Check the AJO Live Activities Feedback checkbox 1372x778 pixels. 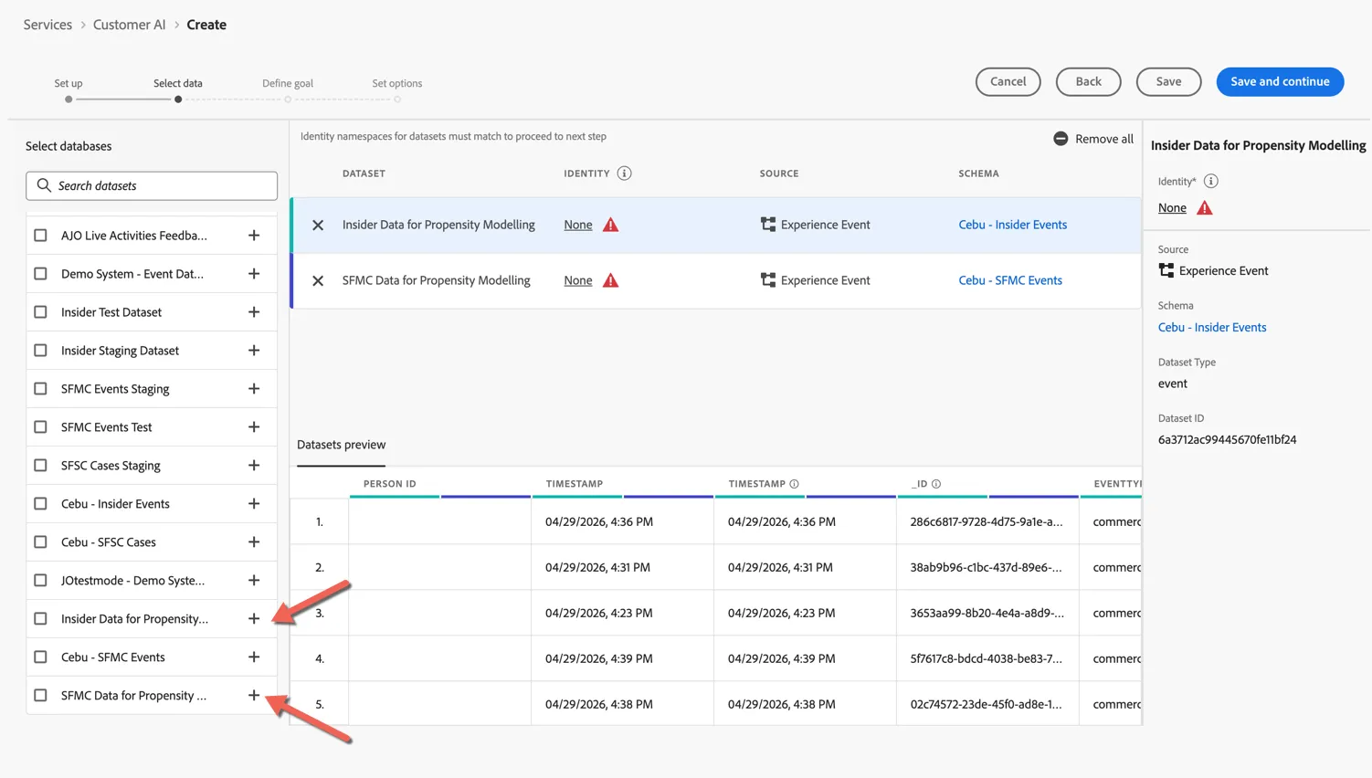pos(40,236)
